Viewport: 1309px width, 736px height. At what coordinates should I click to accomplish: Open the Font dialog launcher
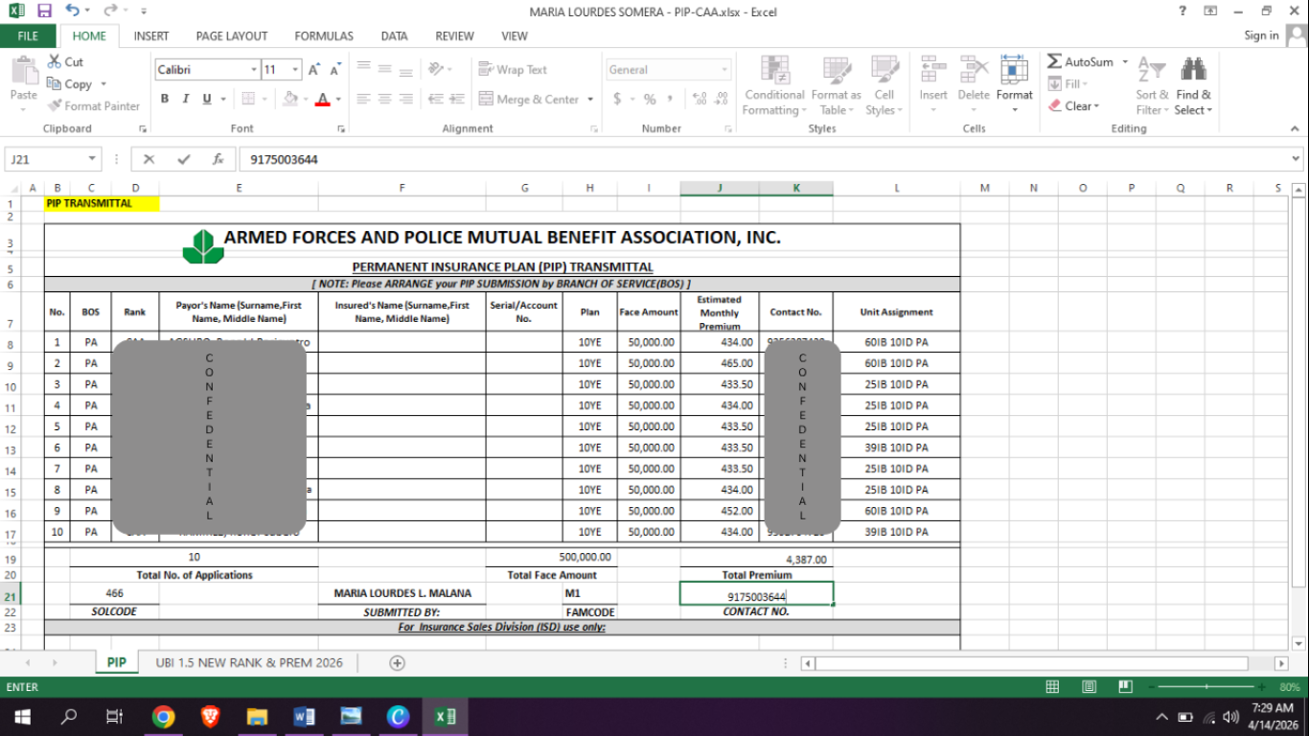point(341,128)
